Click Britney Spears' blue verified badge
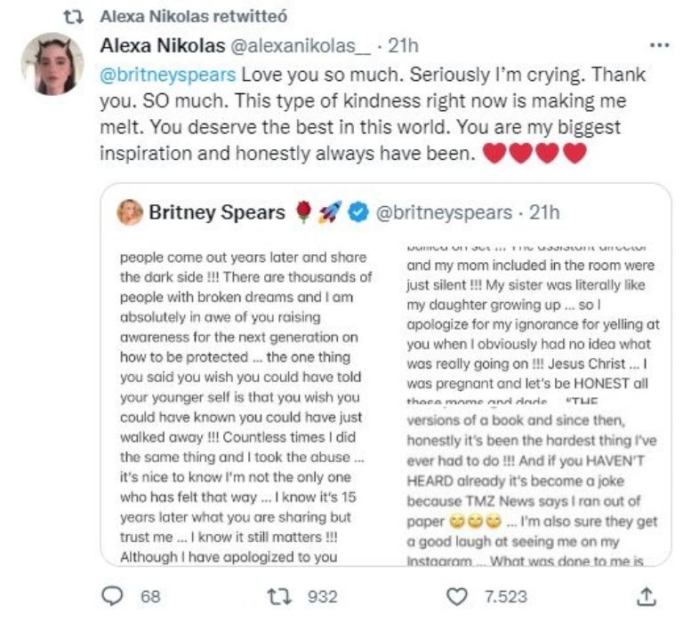 [x=357, y=213]
